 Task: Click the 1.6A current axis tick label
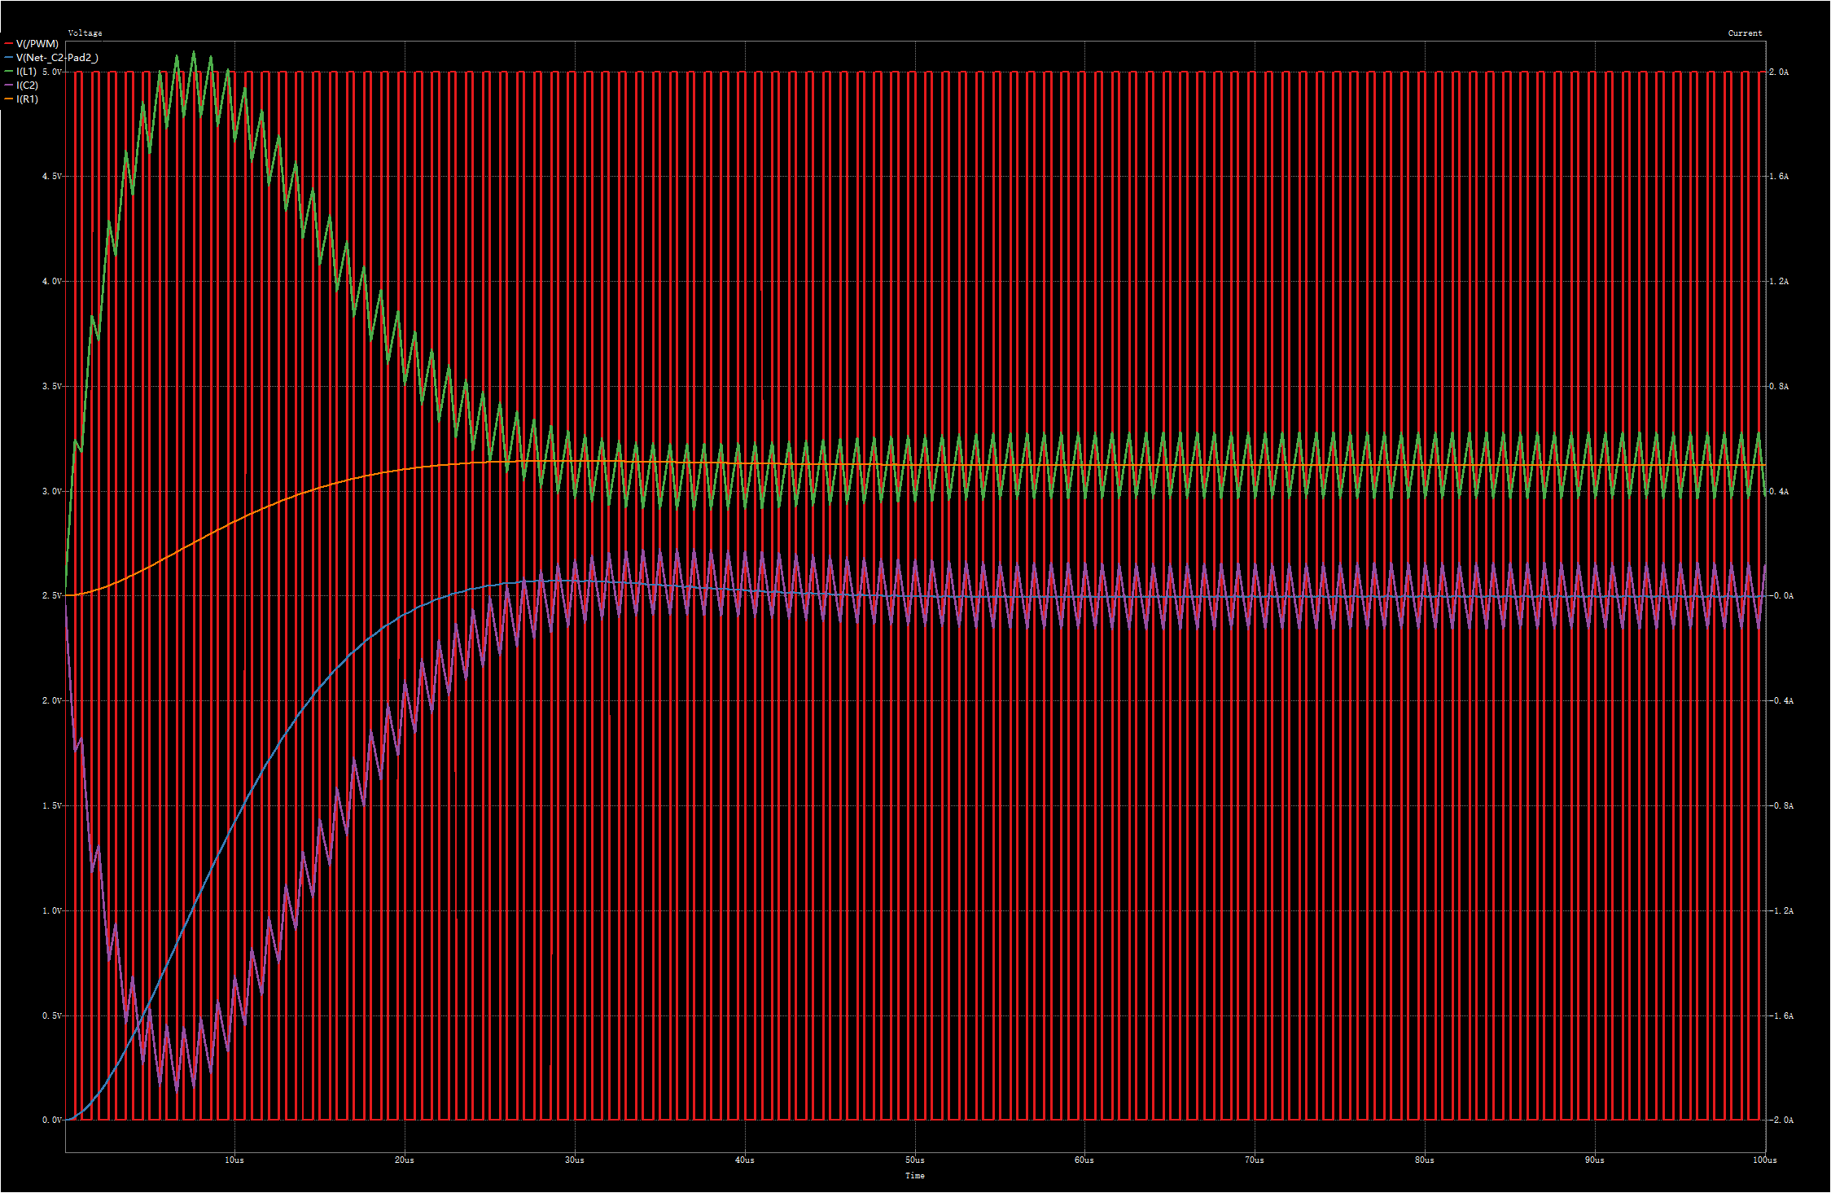coord(1780,177)
